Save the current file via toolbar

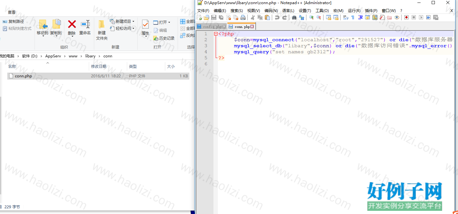pyautogui.click(x=214, y=17)
